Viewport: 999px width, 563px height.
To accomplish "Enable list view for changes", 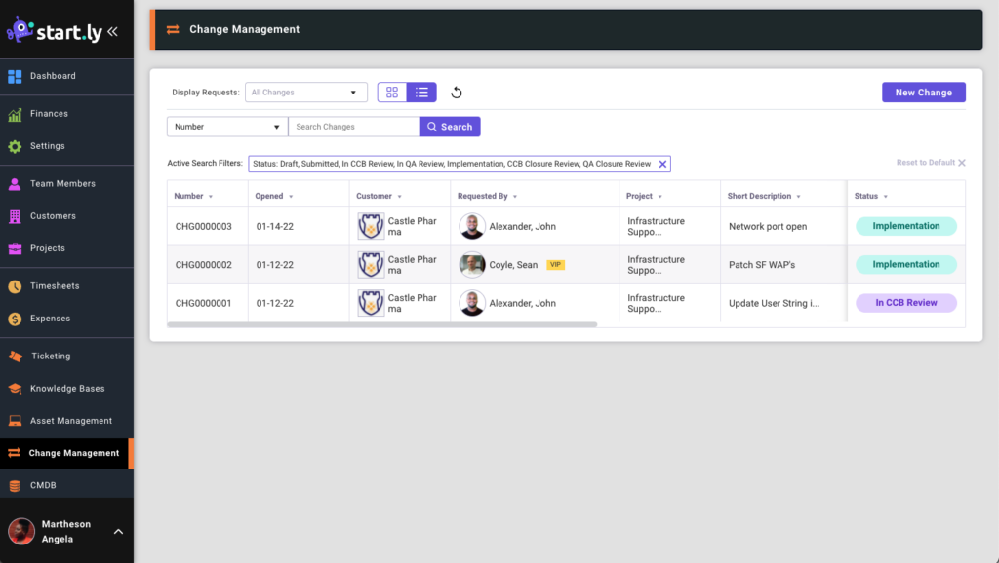I will pyautogui.click(x=420, y=92).
